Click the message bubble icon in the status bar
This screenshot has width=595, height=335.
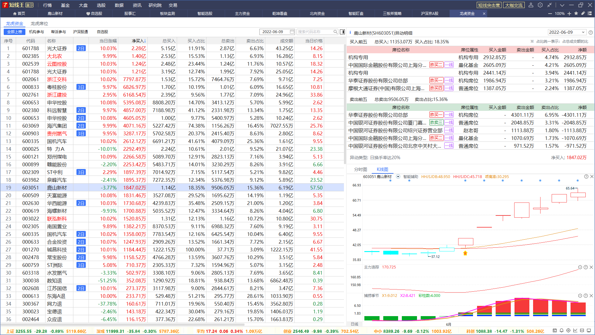coord(582,331)
